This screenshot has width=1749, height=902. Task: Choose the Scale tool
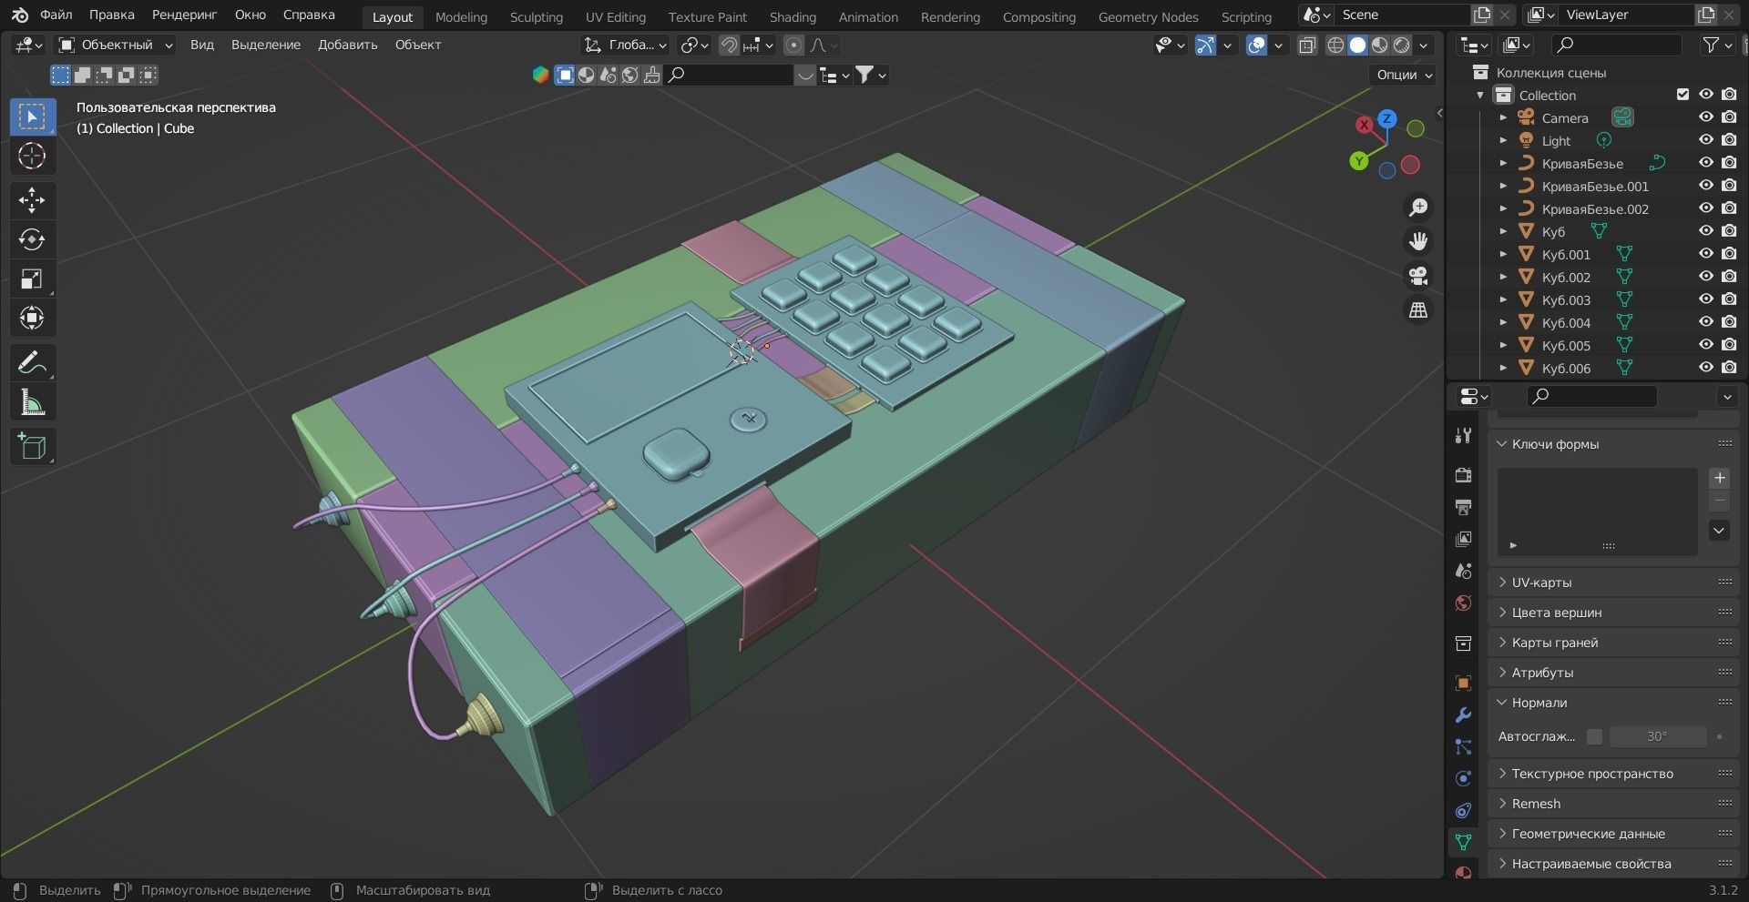(32, 279)
